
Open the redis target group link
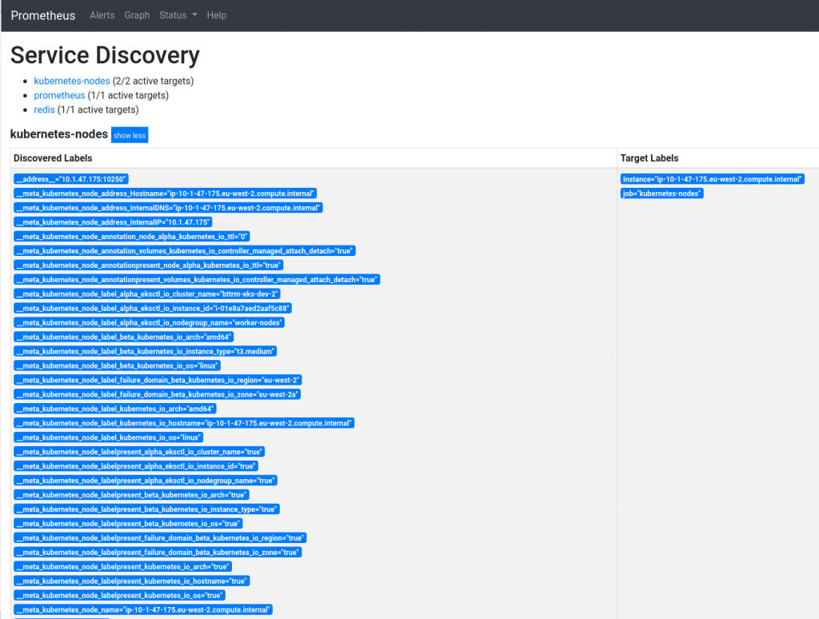(44, 110)
